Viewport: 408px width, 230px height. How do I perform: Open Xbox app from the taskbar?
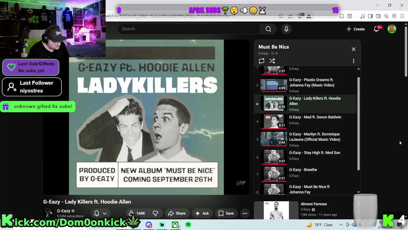(175, 225)
